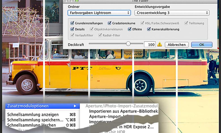Click the Ordner label

coord(74,7)
